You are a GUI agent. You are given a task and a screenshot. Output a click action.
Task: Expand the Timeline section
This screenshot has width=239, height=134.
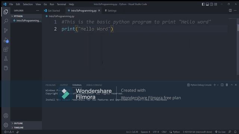(x=26, y=128)
